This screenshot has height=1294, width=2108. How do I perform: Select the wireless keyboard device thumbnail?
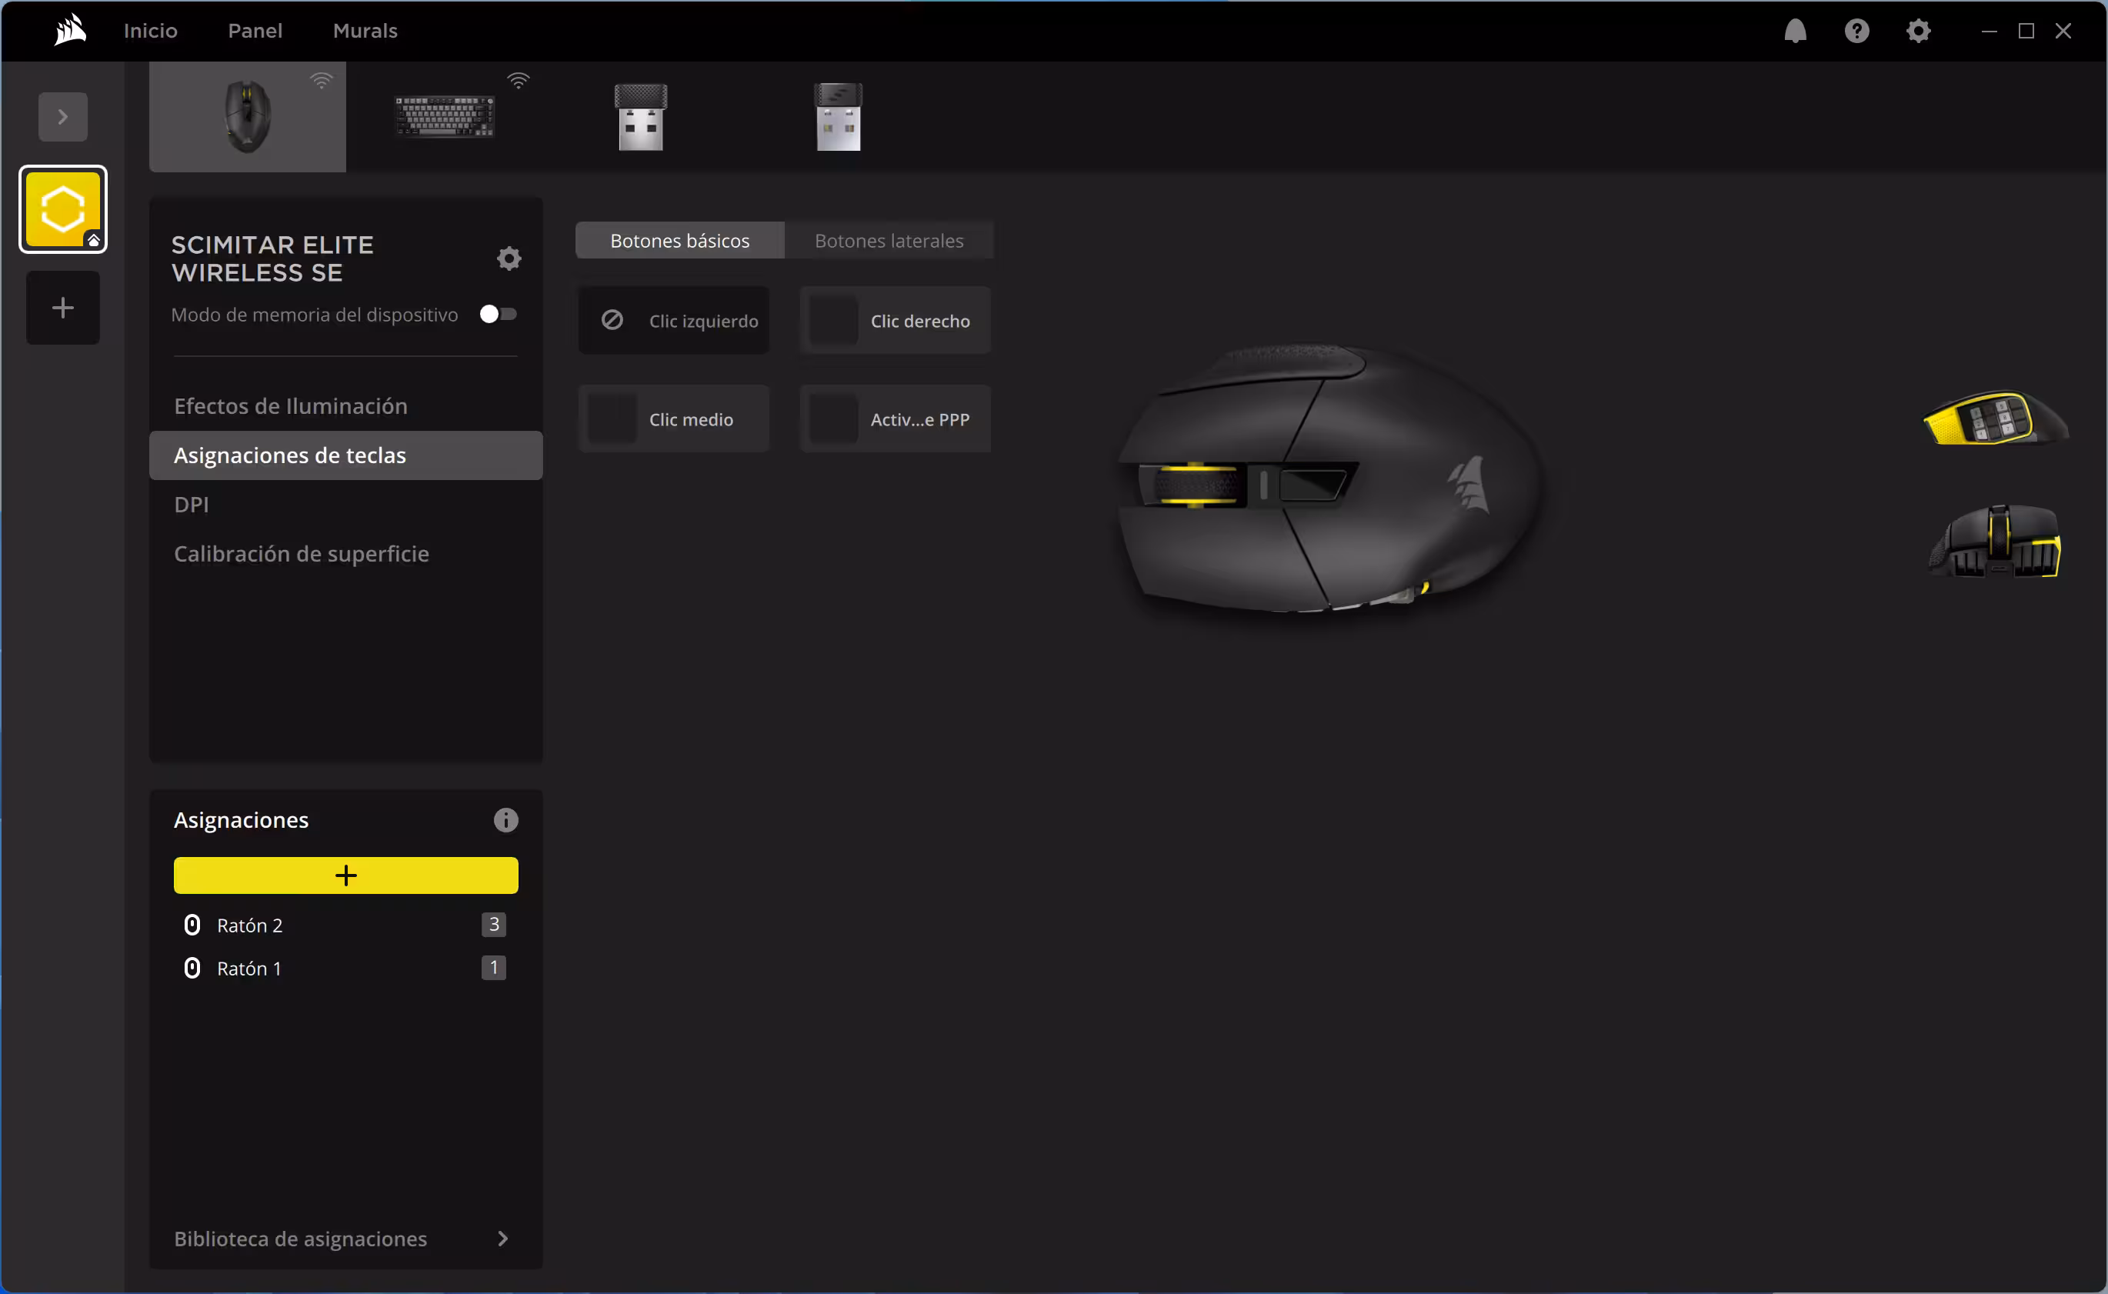[x=444, y=116]
